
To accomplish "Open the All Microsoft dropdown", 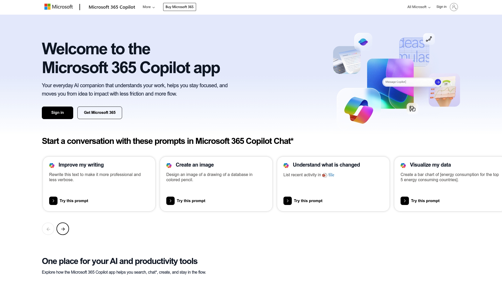I will (419, 7).
